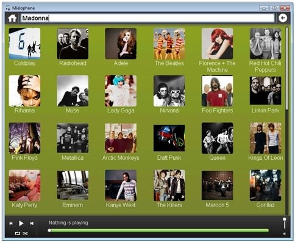The height and width of the screenshot is (243, 295).
Task: Adjust the vertical volume slider
Action: [285, 224]
